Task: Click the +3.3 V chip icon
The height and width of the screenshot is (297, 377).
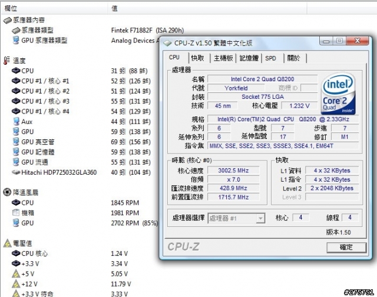Action: point(16,263)
